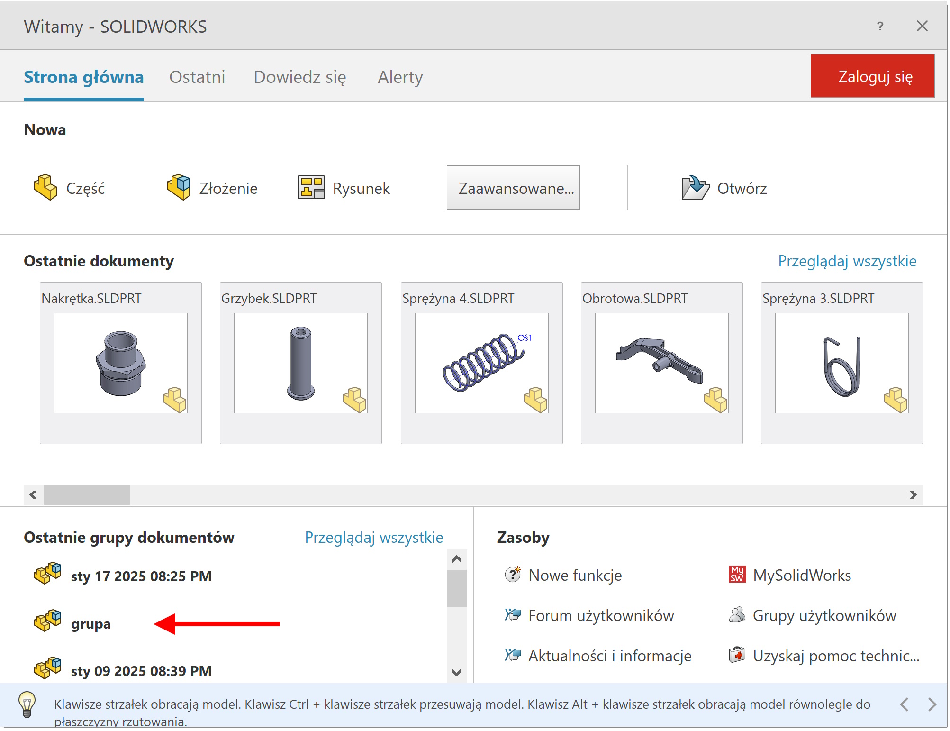
Task: Click the document groups scroll up arrow
Action: click(x=457, y=559)
